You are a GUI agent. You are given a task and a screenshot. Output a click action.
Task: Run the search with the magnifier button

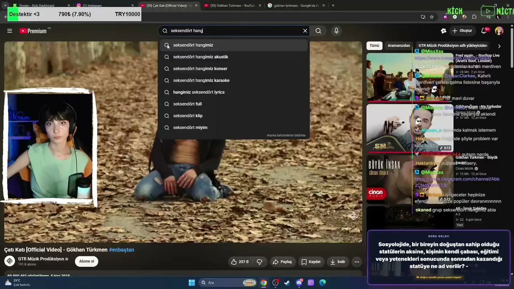(x=318, y=31)
